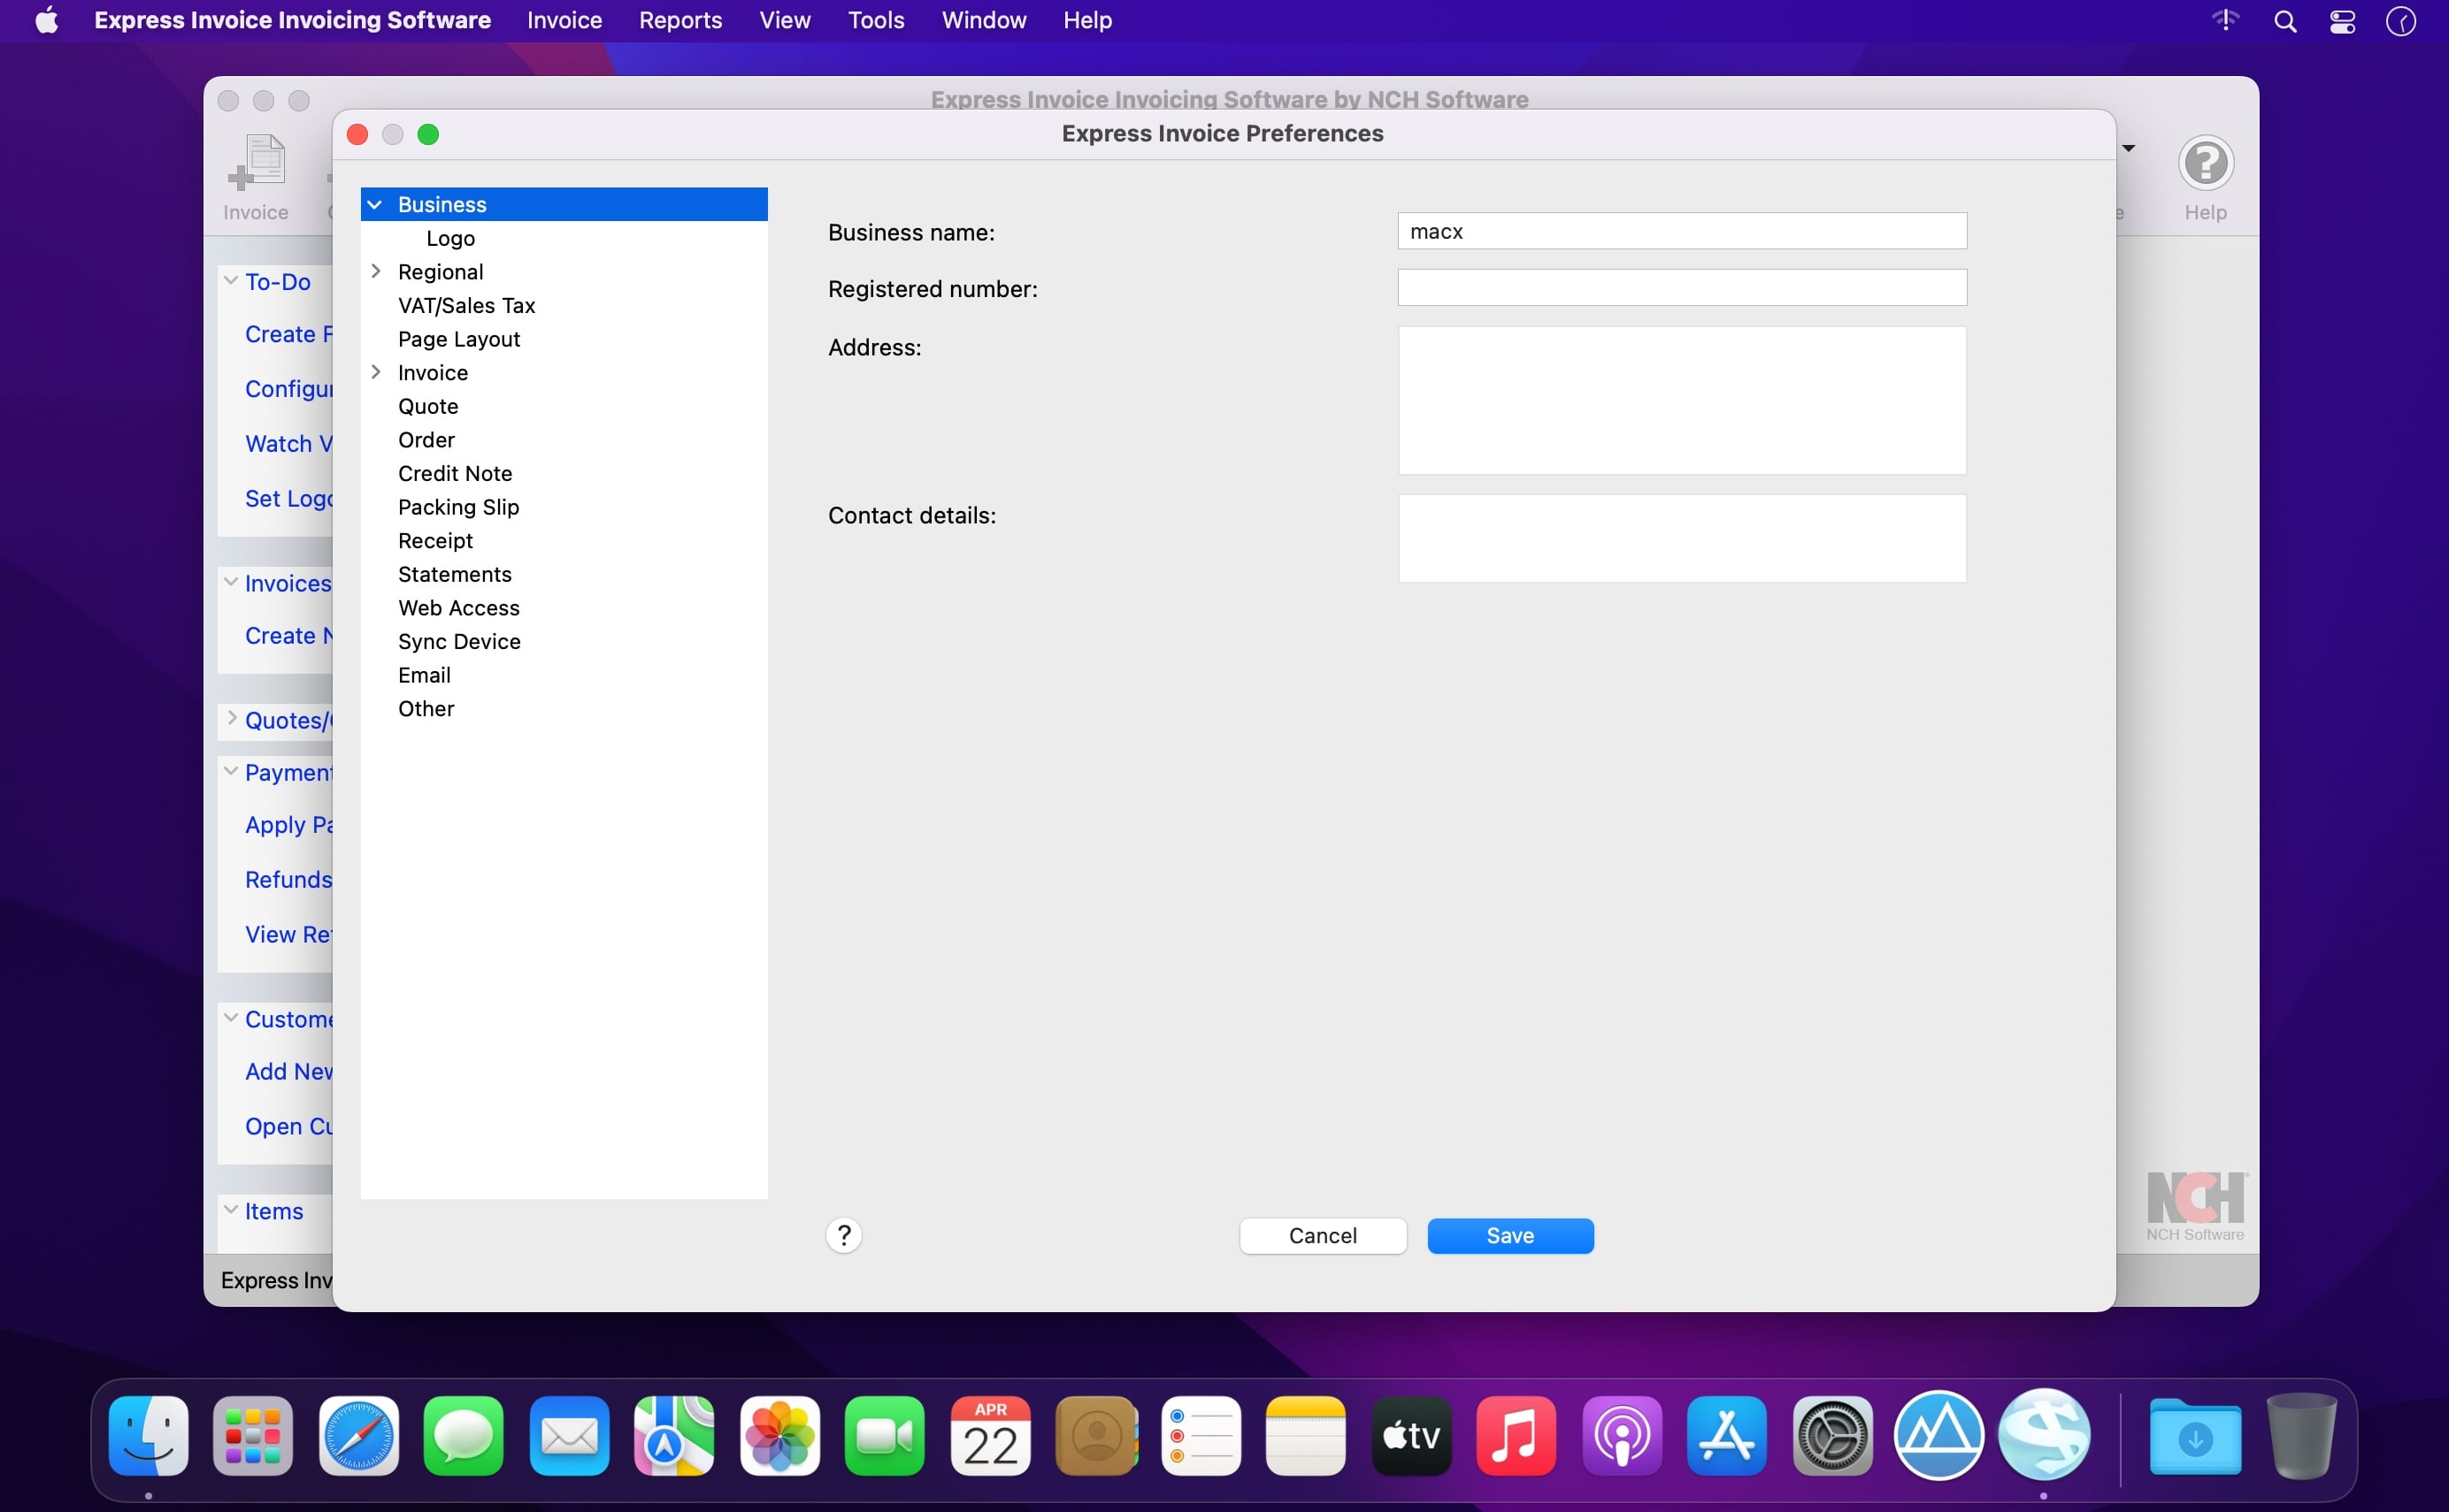Screen dimensions: 2449x1512
Task: Open Messages app in the dock
Action: [464, 1436]
